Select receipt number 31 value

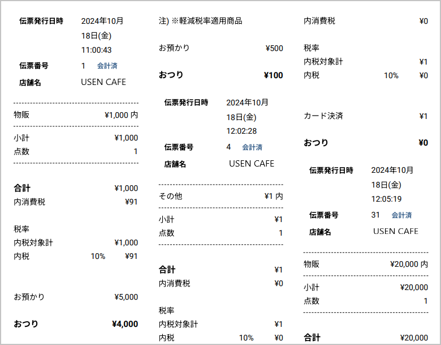(x=375, y=215)
